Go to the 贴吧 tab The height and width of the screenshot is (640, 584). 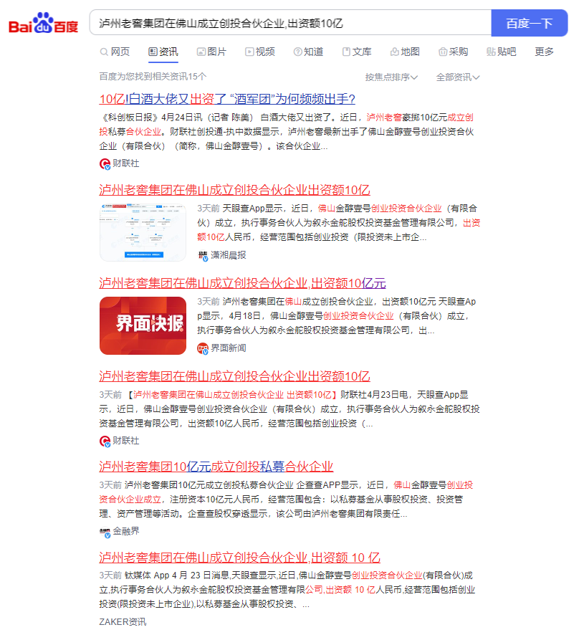501,52
